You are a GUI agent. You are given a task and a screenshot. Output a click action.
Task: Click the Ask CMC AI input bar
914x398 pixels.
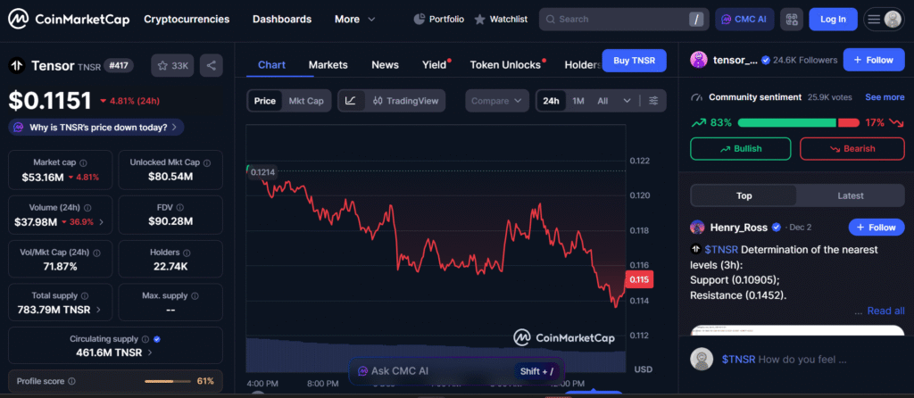coord(456,371)
